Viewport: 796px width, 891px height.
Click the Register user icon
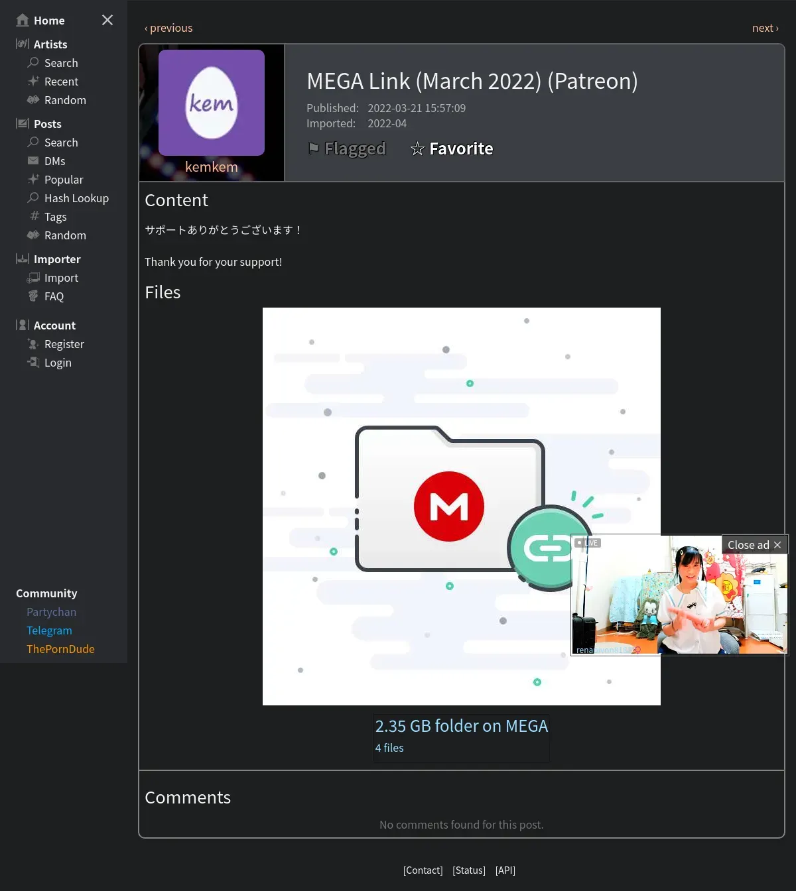click(33, 343)
